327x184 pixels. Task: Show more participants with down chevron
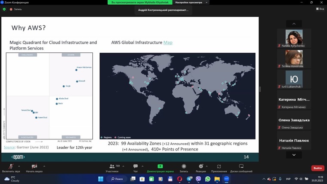click(294, 155)
